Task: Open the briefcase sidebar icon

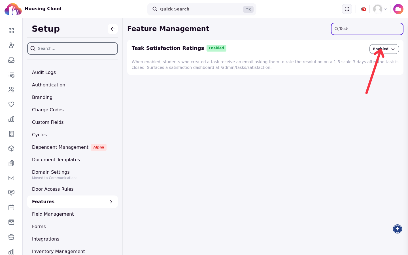Action: (x=11, y=237)
